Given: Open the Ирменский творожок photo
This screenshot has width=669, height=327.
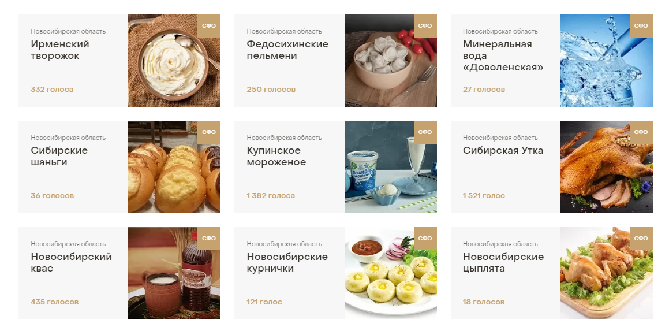Looking at the screenshot, I should tap(174, 61).
